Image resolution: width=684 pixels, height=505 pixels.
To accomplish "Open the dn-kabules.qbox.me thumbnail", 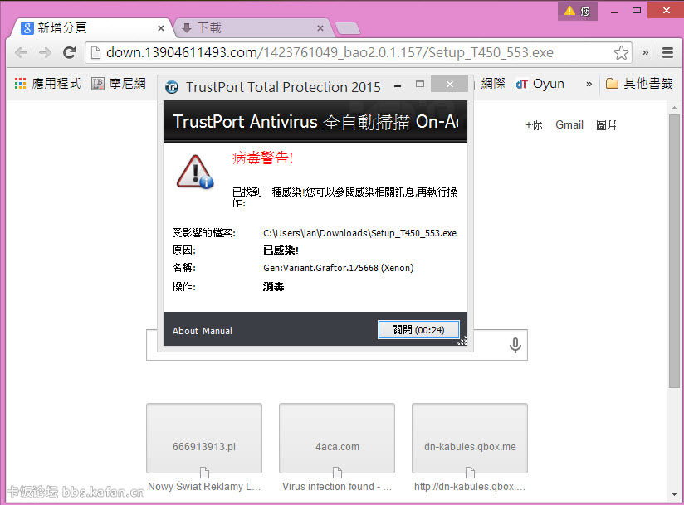I will 470,438.
